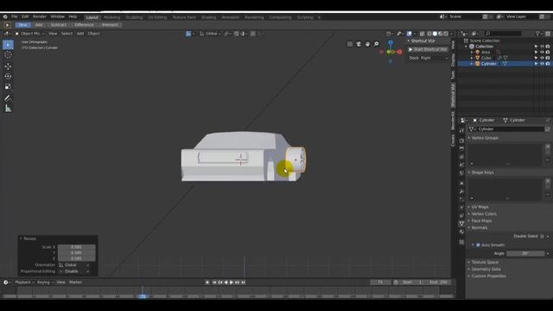Click the Start Shortcut VUr button
Image resolution: width=553 pixels, height=311 pixels.
pos(428,50)
